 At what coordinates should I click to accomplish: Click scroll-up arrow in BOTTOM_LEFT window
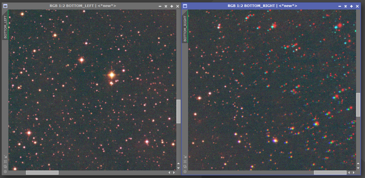[179, 163]
